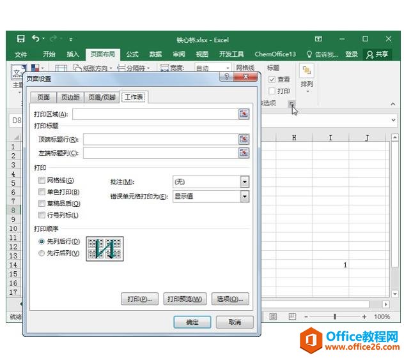Open the 错误单元格打印为(E) dropdown

(245, 197)
